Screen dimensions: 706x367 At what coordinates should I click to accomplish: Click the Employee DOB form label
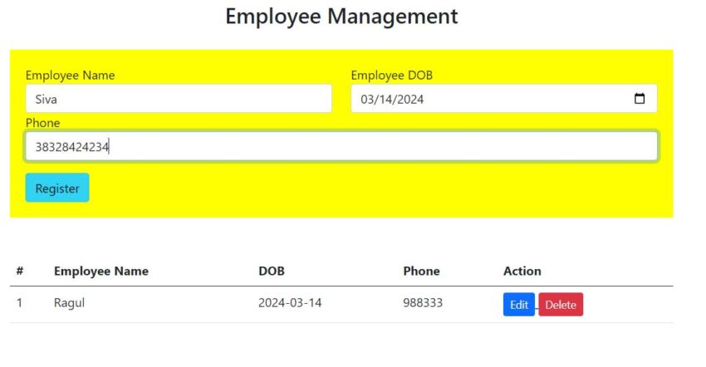(391, 75)
